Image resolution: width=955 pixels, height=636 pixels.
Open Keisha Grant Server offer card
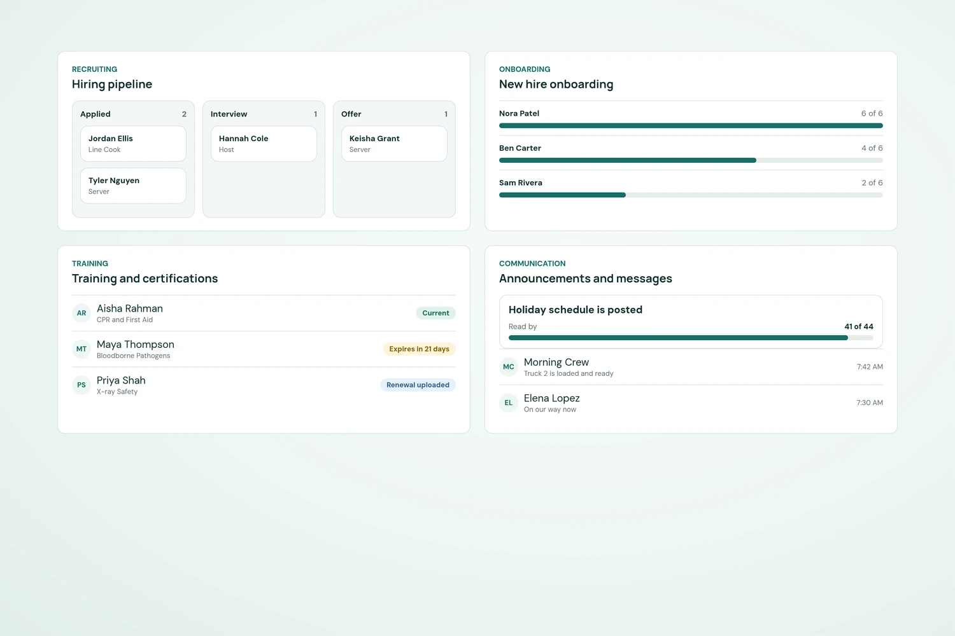coord(394,144)
